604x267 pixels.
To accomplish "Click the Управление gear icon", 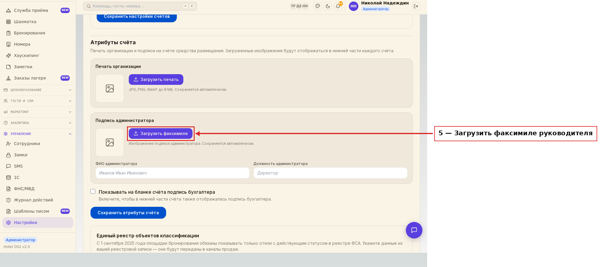I will tap(6, 134).
